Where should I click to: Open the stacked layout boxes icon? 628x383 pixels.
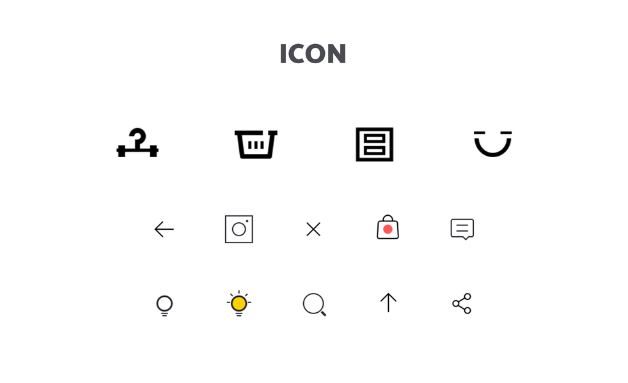coord(375,144)
